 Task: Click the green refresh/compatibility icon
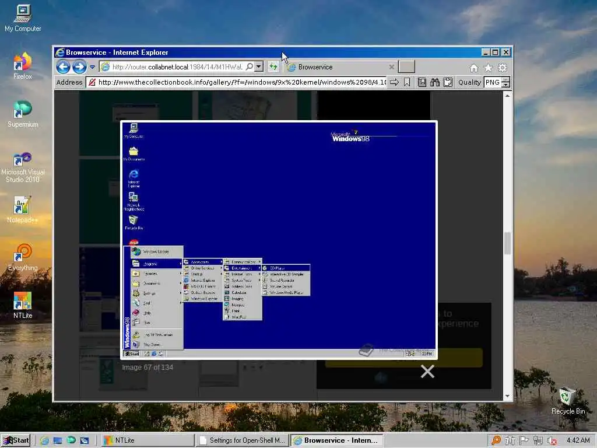(x=273, y=67)
